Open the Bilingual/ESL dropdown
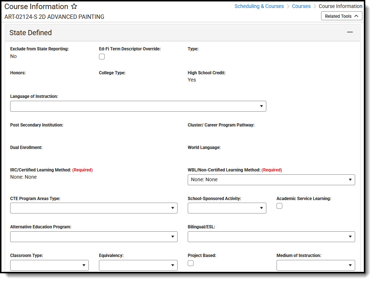 [x=271, y=237]
